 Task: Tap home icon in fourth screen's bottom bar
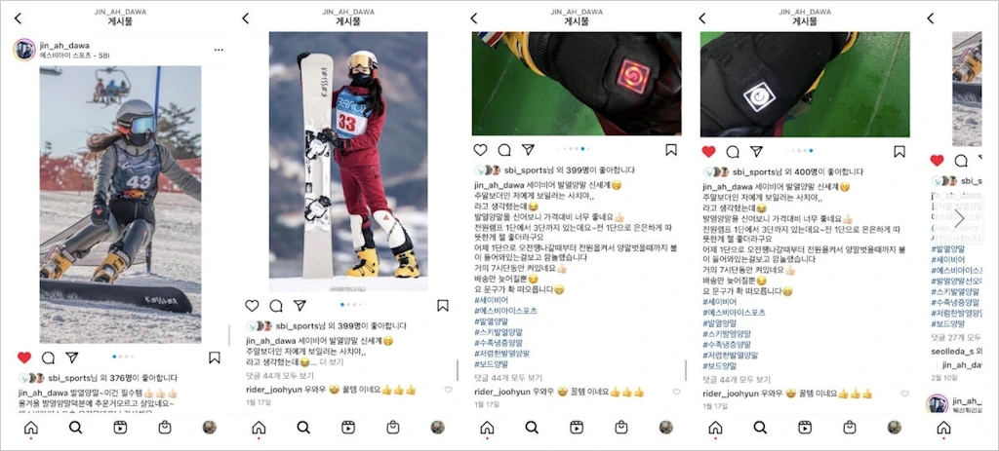(715, 428)
